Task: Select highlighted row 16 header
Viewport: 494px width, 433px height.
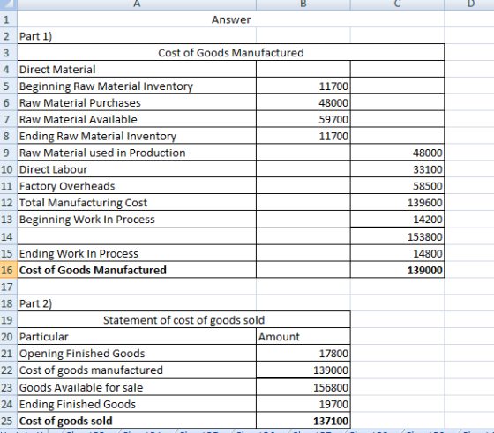Action: pos(9,270)
